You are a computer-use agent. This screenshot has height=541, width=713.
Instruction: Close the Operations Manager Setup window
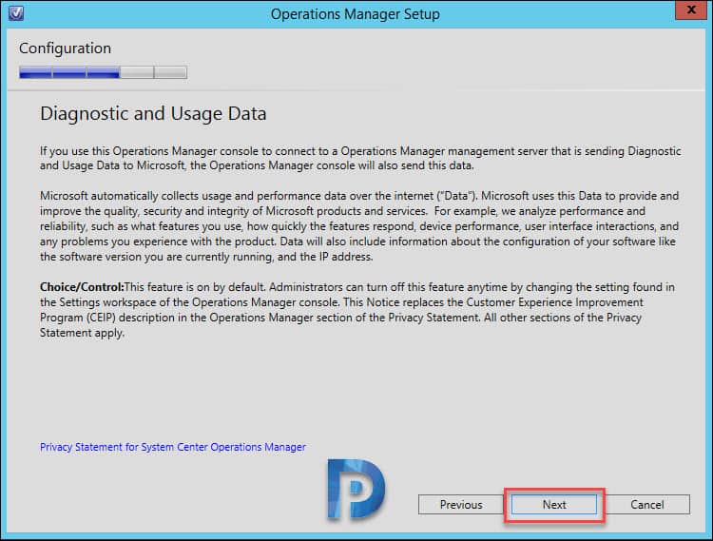coord(691,10)
